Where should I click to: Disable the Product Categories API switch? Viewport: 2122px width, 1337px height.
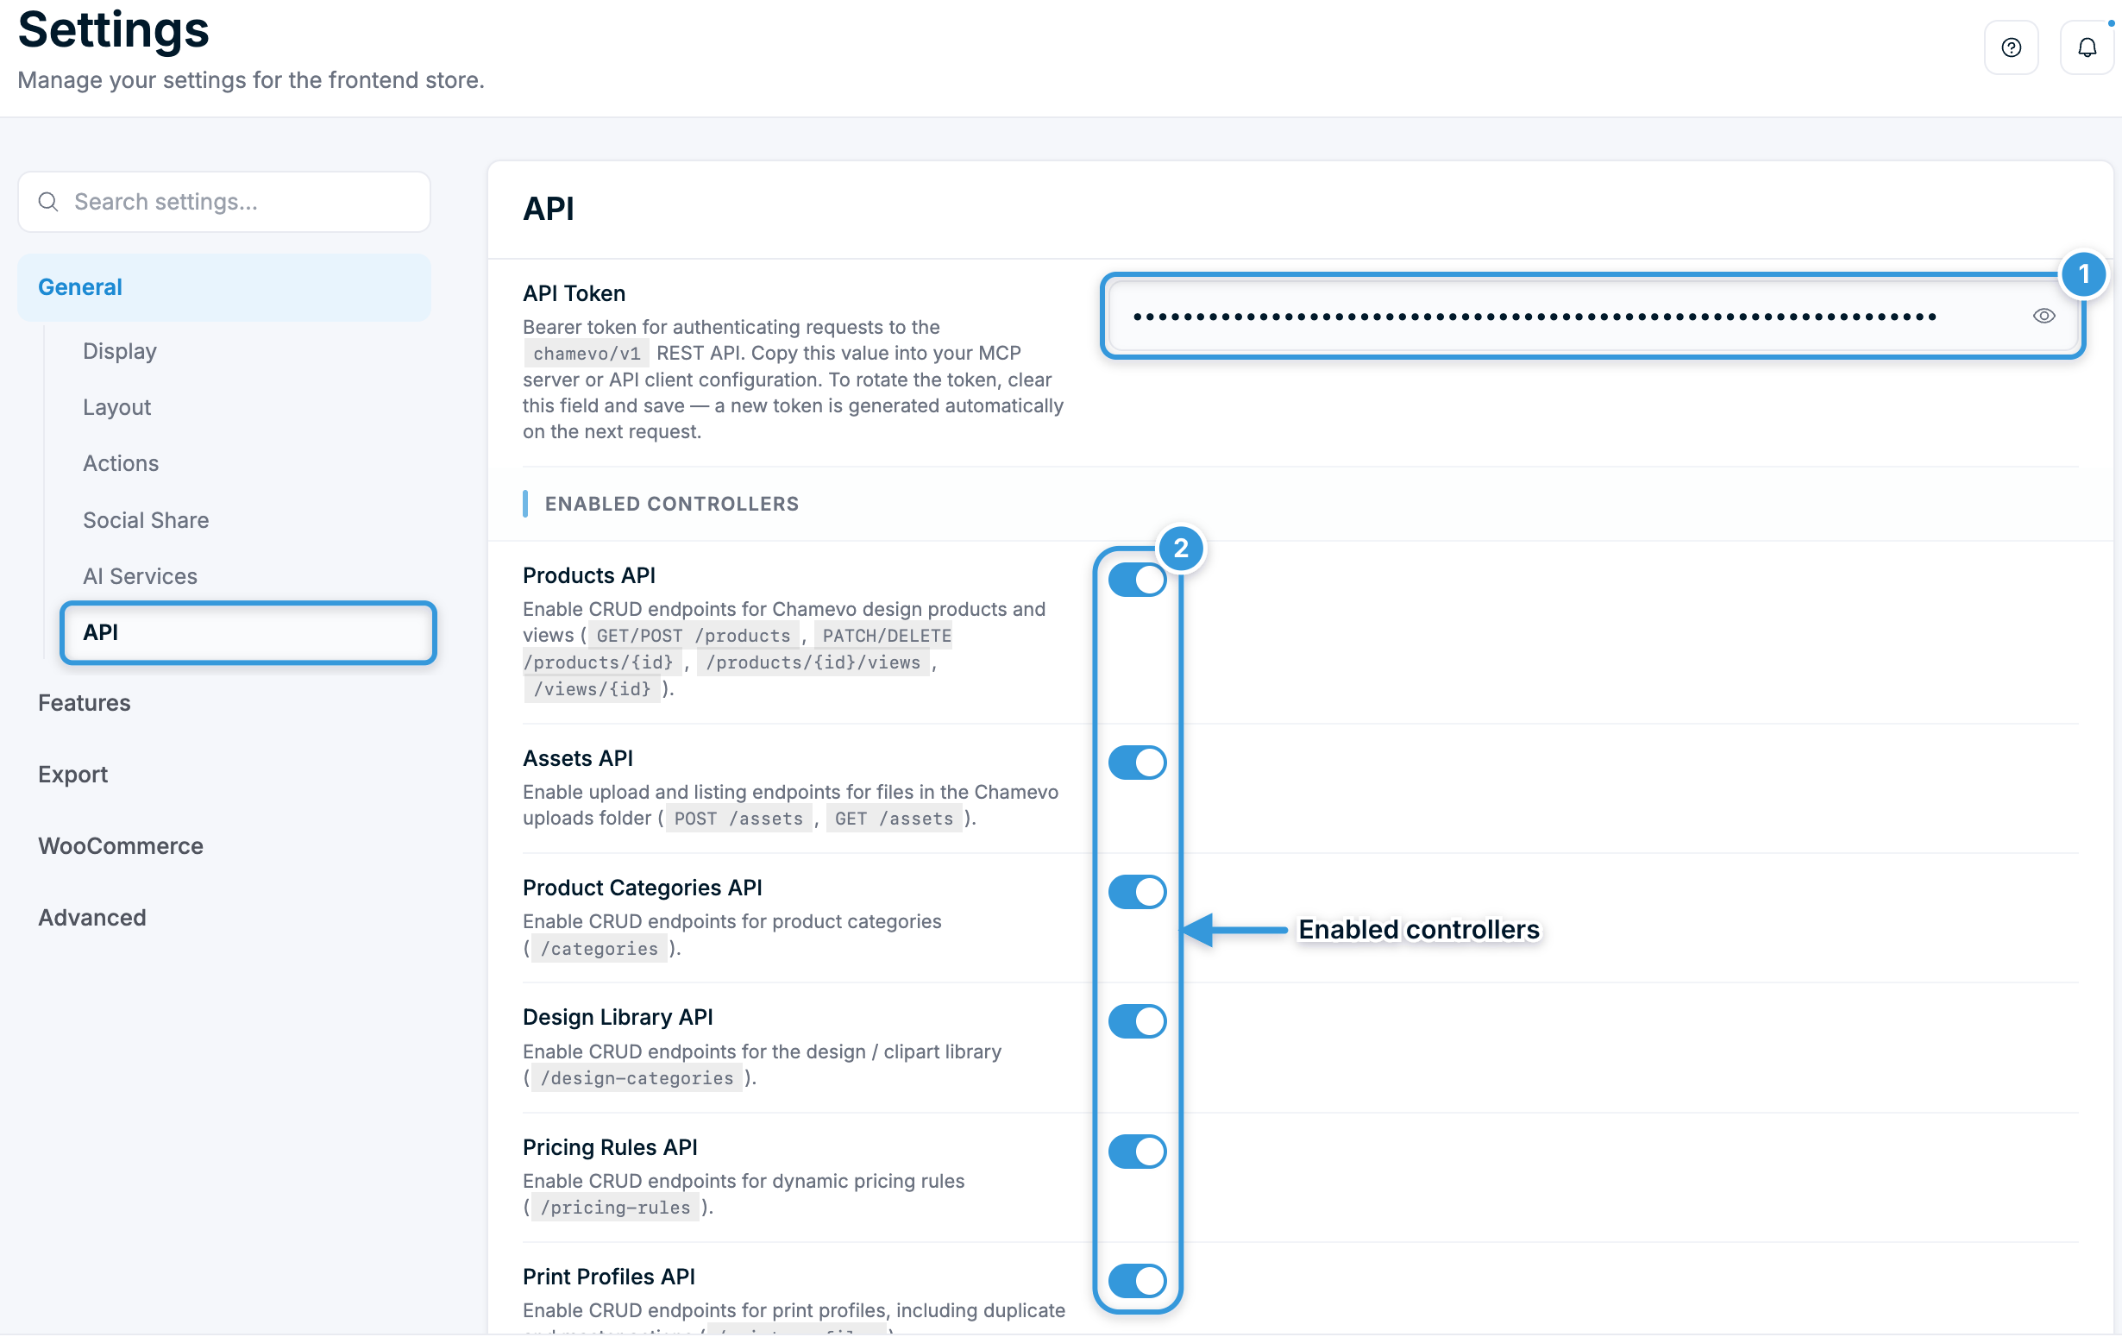(x=1137, y=892)
